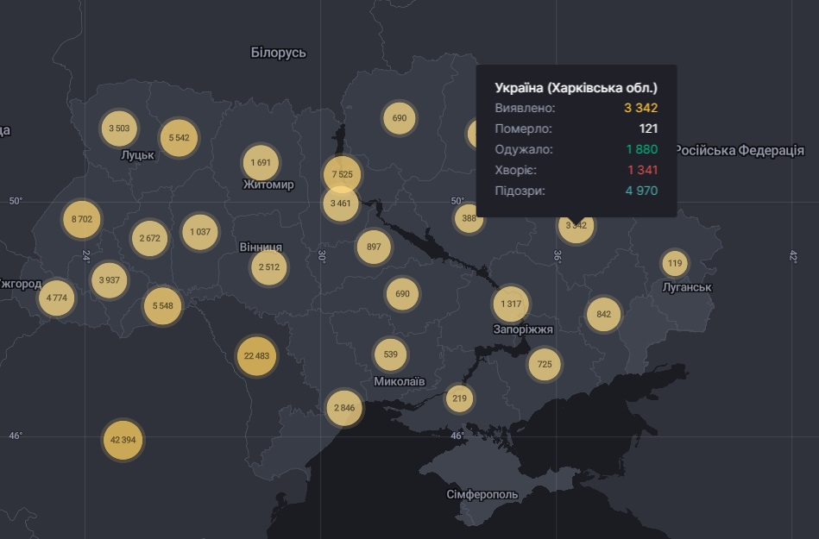Click the tooltip header Україна (Харківська обл.)
The image size is (819, 539).
tap(576, 86)
